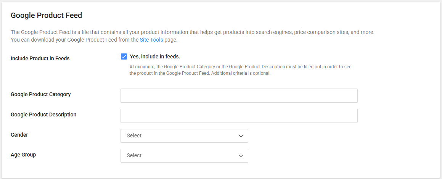Open the Site Tools link

tap(151, 40)
